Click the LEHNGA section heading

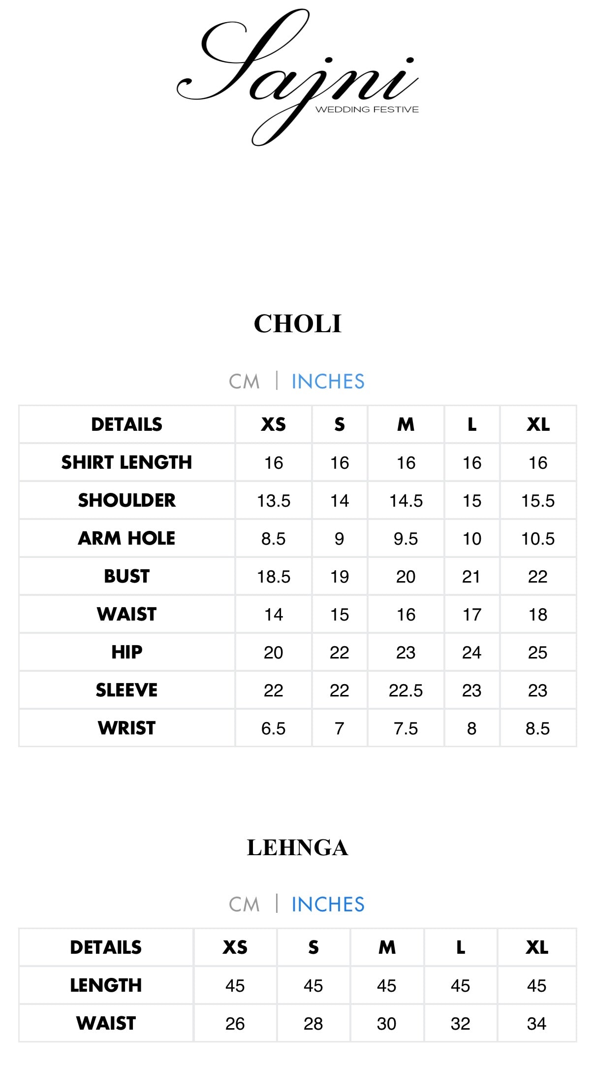(x=297, y=848)
